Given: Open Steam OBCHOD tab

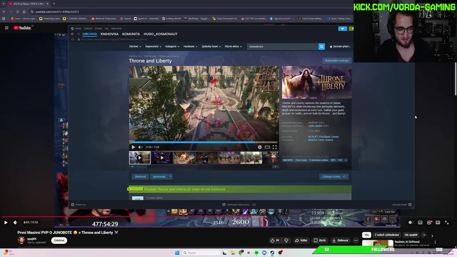Looking at the screenshot, I should click(90, 34).
